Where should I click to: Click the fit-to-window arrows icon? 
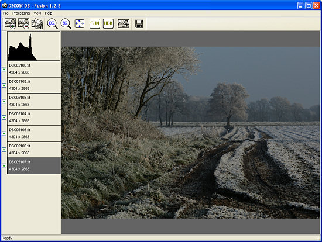(x=80, y=23)
